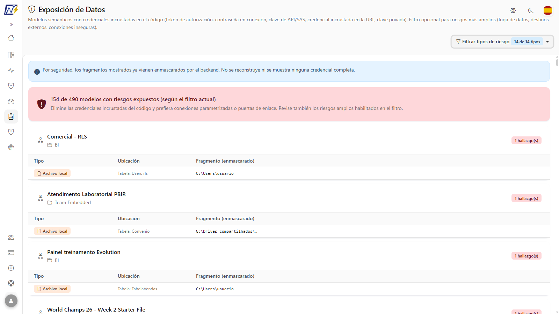Change language via Spanish flag
Screen dimensions: 559x314
(548, 10)
